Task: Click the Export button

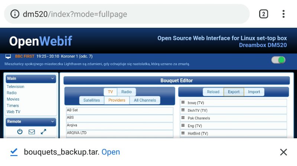Action: pos(234,92)
